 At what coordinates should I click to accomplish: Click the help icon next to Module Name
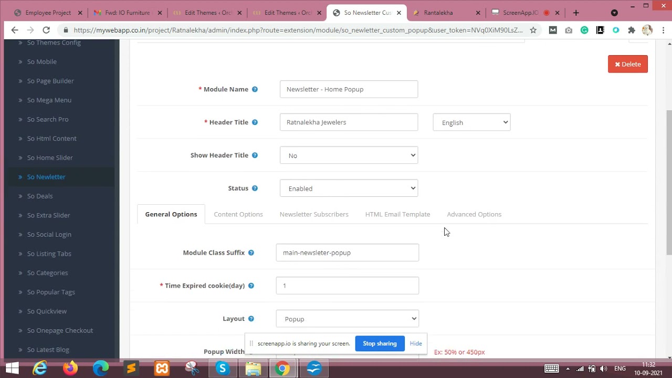point(255,89)
